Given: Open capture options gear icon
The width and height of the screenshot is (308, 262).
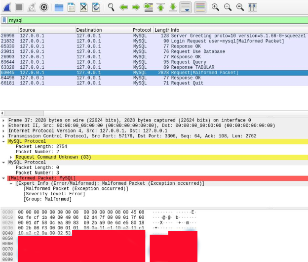Looking at the screenshot, I should click(44, 7).
